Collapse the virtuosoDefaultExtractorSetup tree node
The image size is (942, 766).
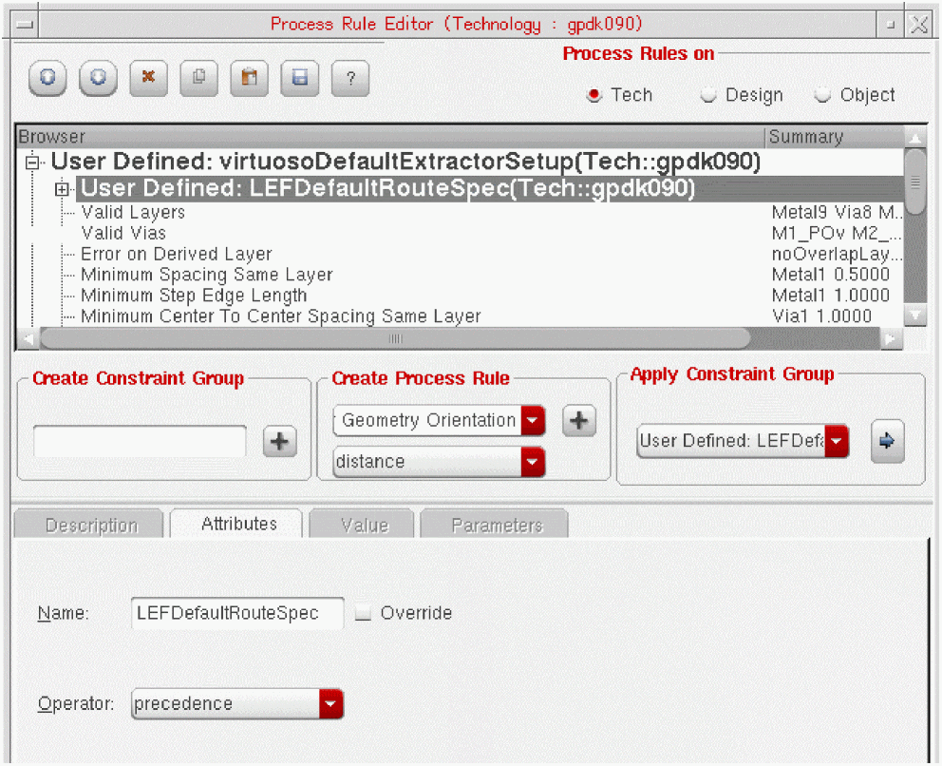(x=32, y=163)
